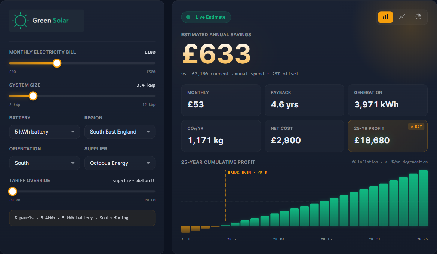Image resolution: width=437 pixels, height=254 pixels.
Task: Click the £180 bill value
Action: (x=150, y=52)
